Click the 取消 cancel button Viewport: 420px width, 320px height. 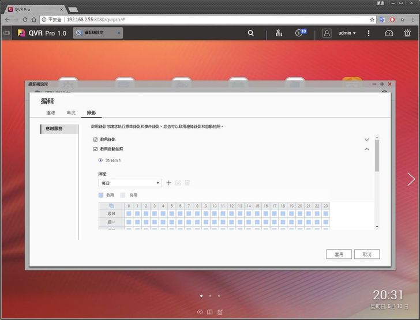367,254
